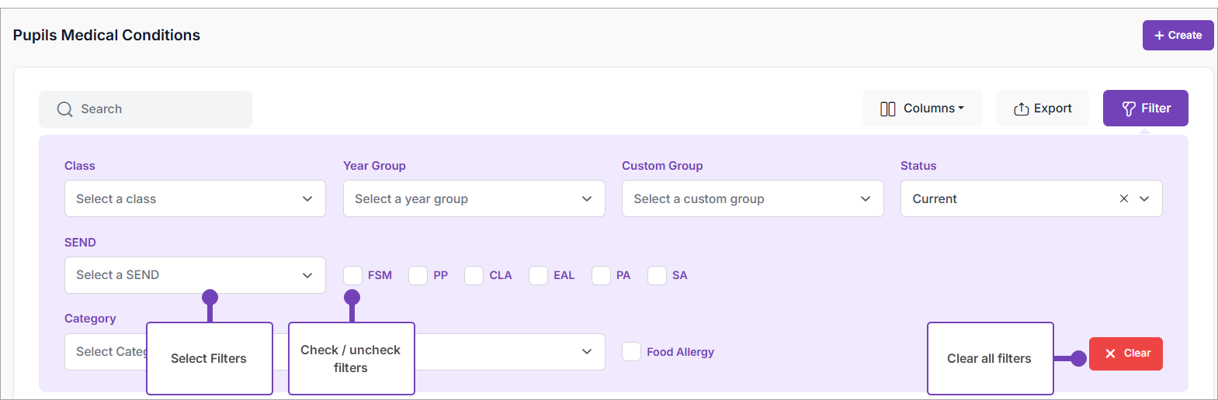Click the Export button
The image size is (1218, 400).
coord(1043,109)
